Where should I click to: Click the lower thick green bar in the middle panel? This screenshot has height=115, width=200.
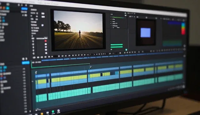click(x=117, y=47)
